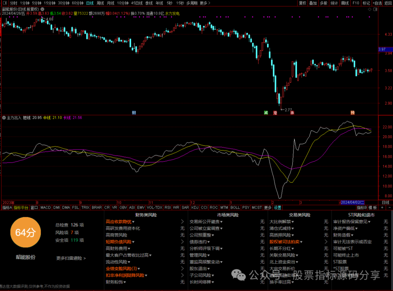Click the 窗口 window button
This screenshot has width=393, height=291.
pyautogui.click(x=34, y=208)
